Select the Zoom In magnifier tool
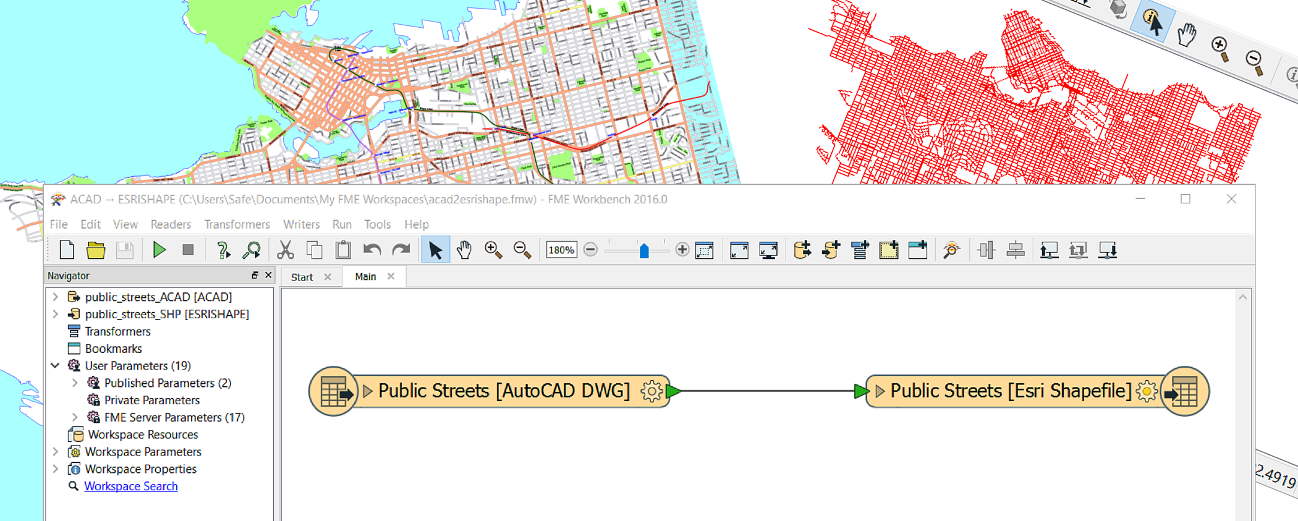Image resolution: width=1298 pixels, height=521 pixels. coord(493,250)
